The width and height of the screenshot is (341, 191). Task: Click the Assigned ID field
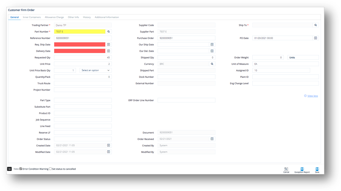click(x=281, y=70)
